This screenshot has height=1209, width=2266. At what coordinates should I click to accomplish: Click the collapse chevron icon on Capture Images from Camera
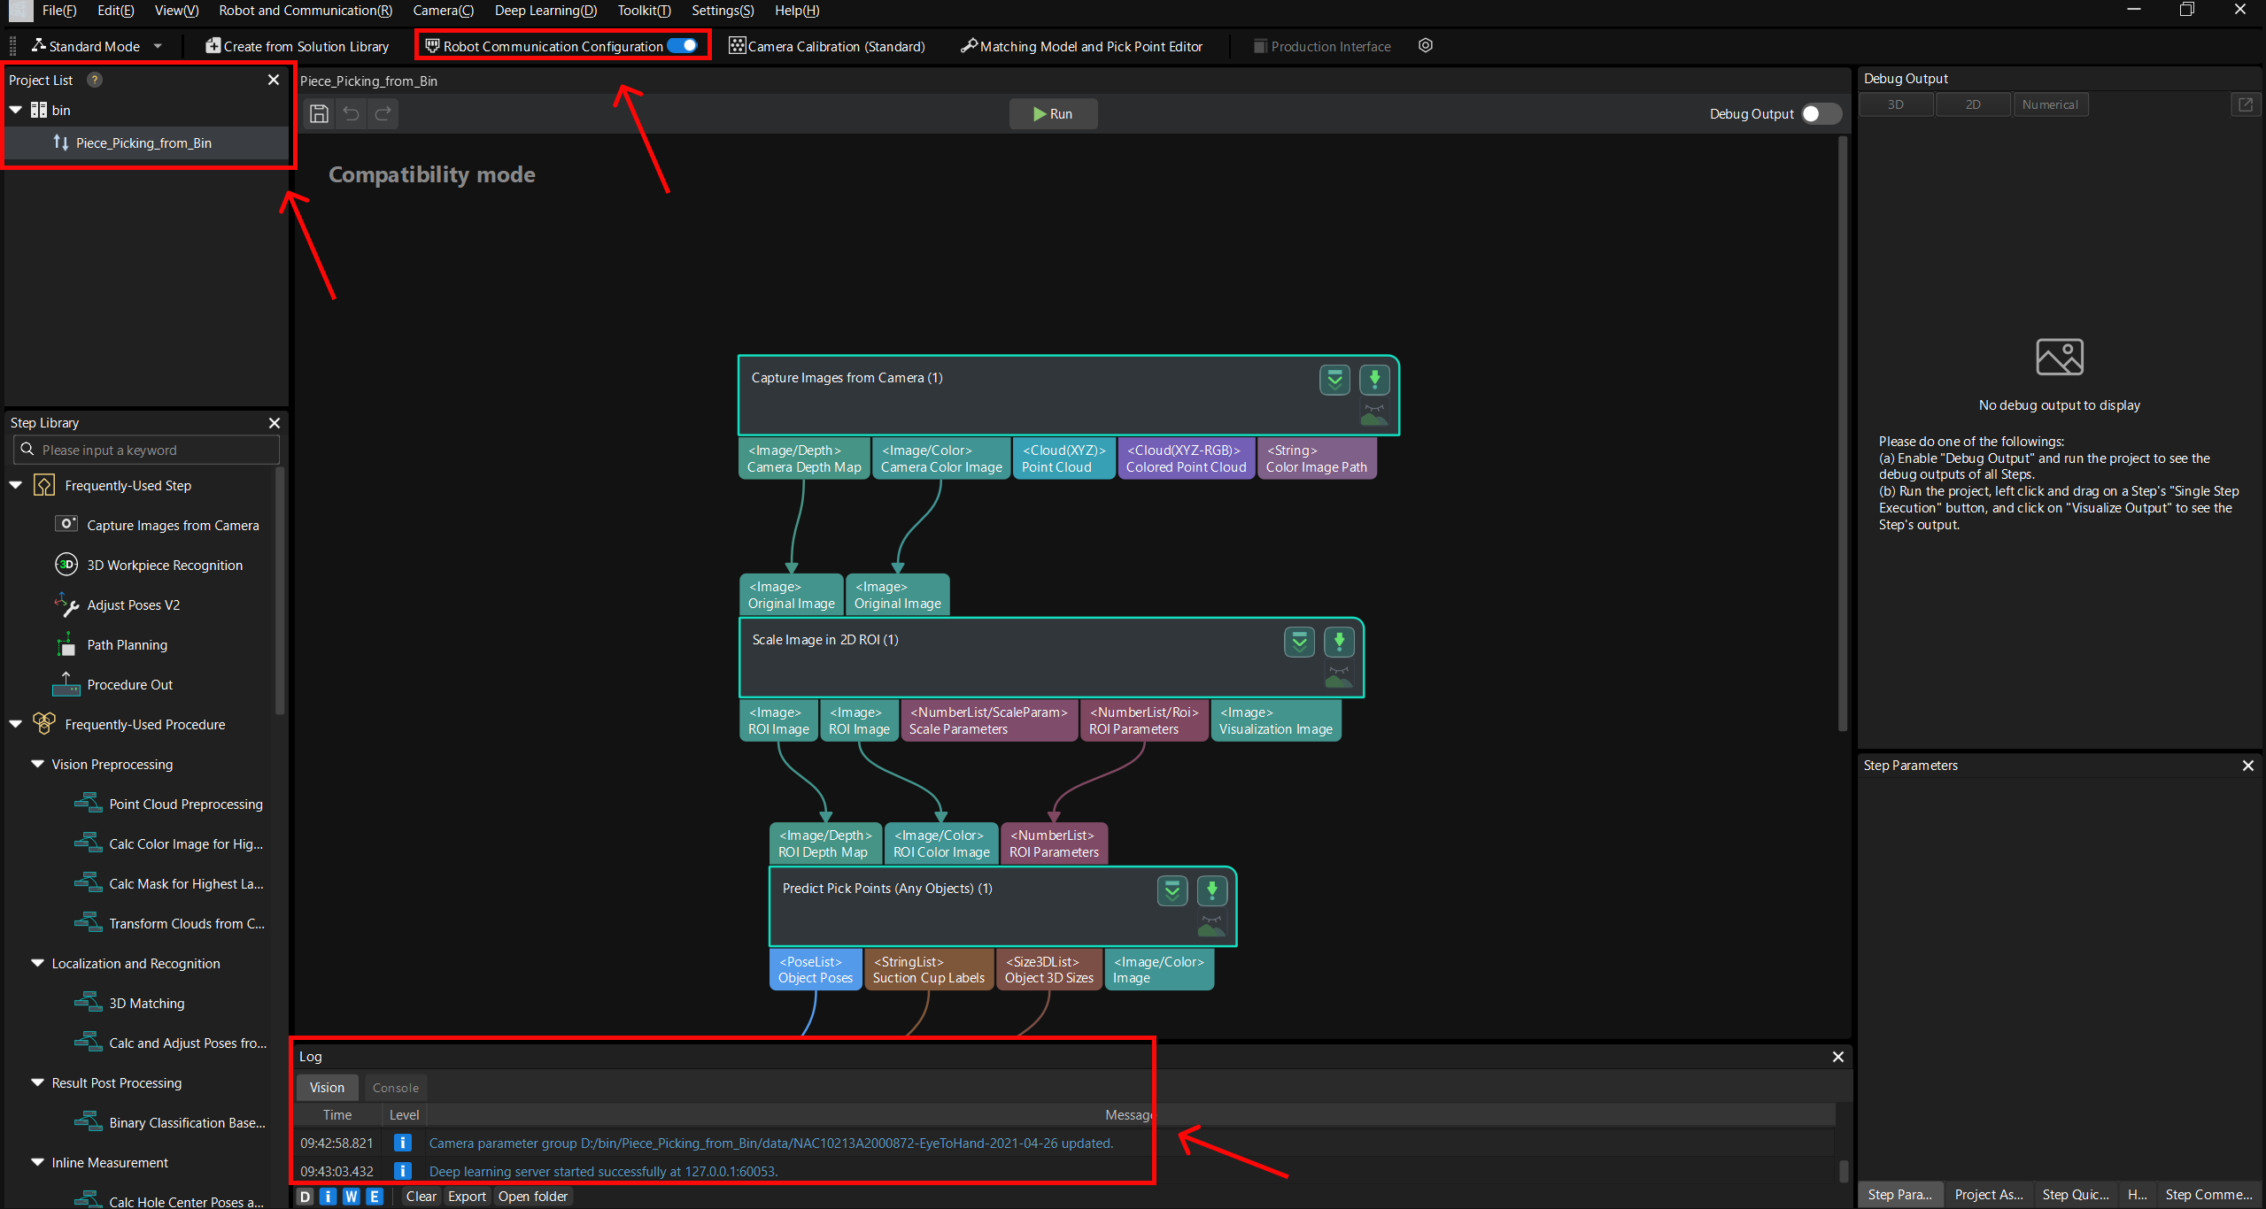pos(1334,380)
